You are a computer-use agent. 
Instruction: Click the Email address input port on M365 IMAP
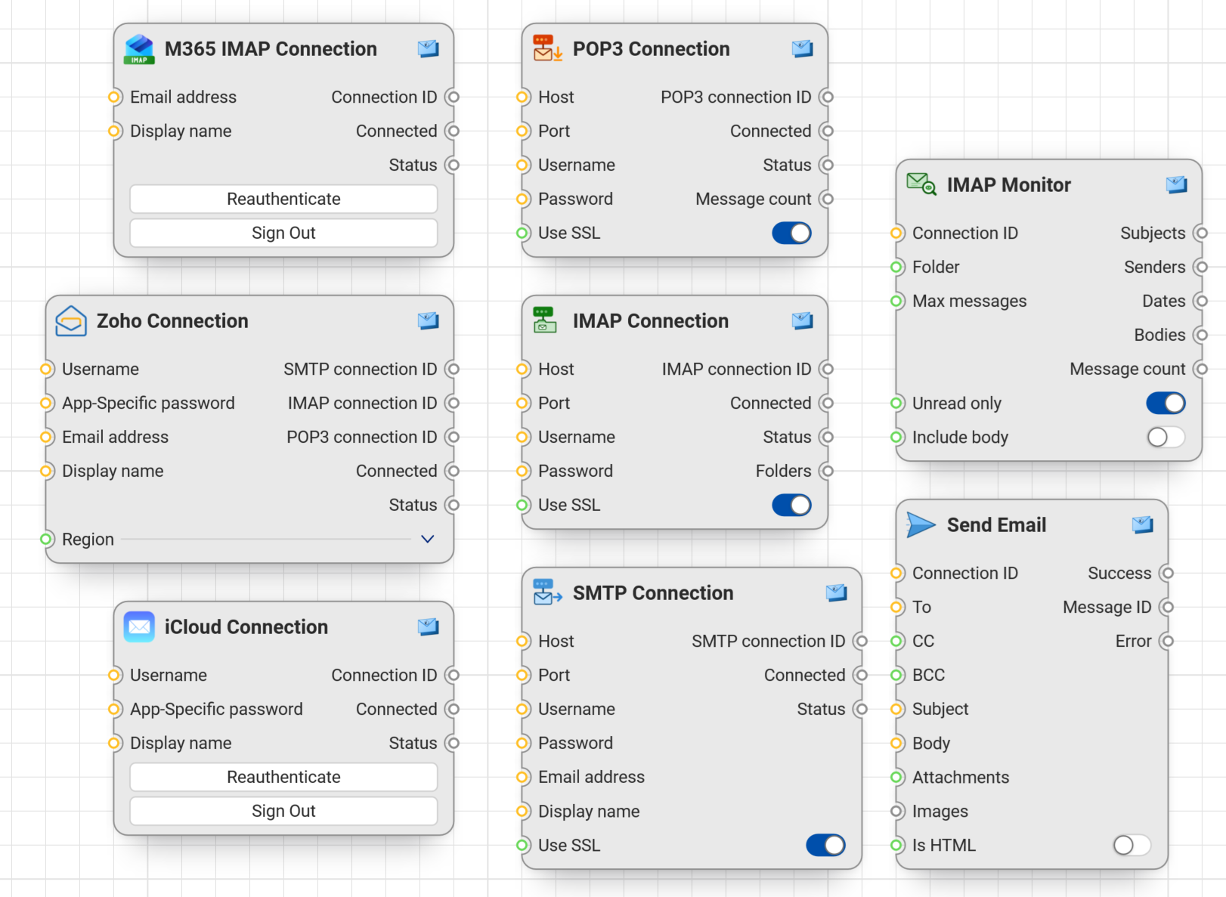[114, 97]
